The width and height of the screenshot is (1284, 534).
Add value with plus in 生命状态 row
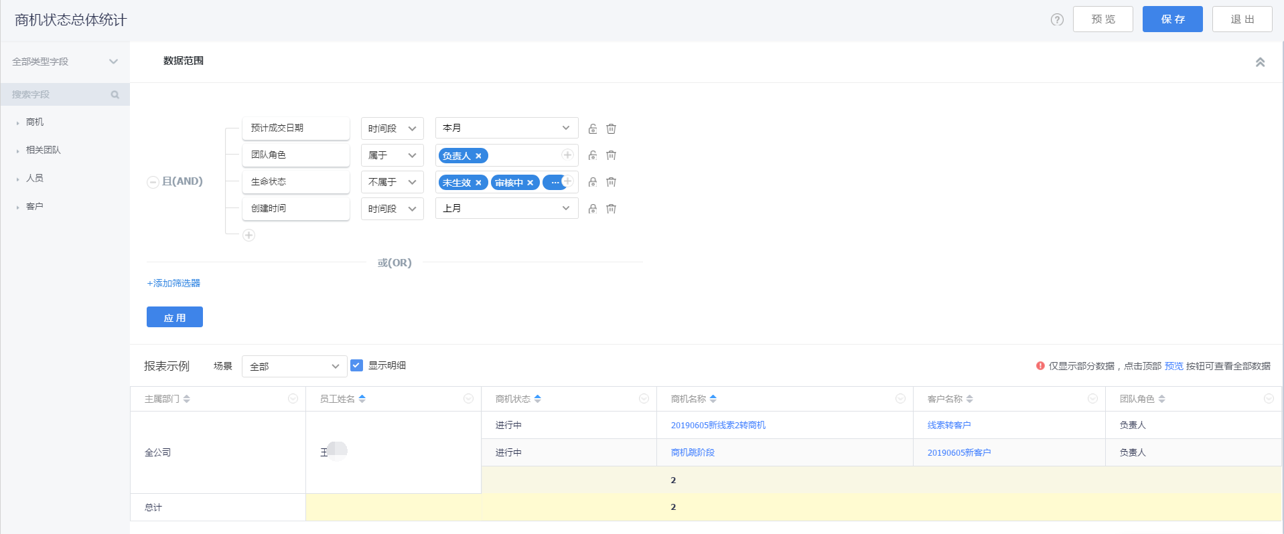[567, 181]
